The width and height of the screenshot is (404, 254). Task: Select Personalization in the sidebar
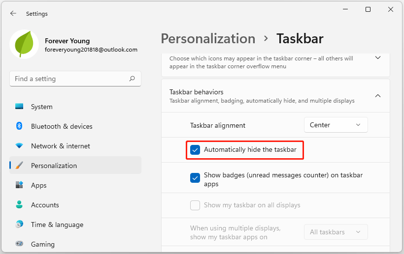(x=75, y=166)
